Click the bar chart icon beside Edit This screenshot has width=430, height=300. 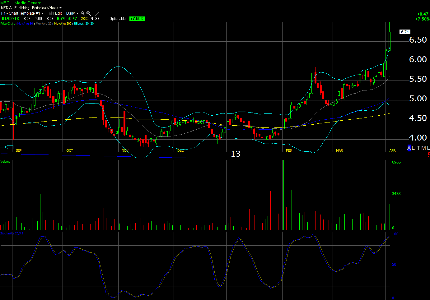point(51,13)
